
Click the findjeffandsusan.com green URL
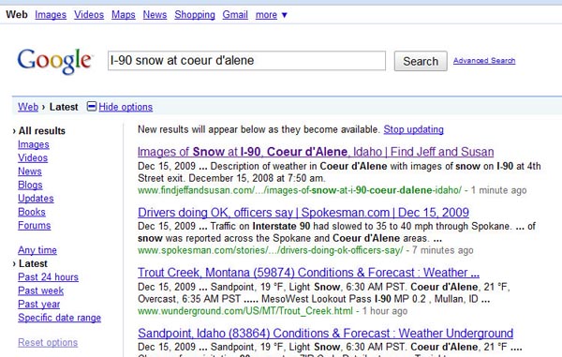click(x=300, y=190)
